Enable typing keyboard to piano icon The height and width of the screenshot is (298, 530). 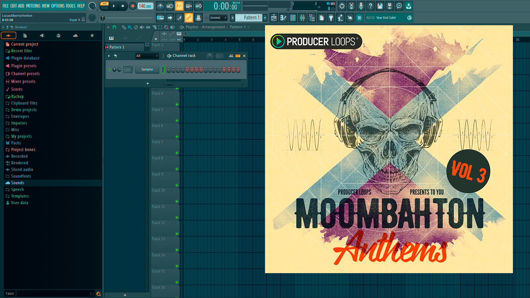pyautogui.click(x=160, y=17)
